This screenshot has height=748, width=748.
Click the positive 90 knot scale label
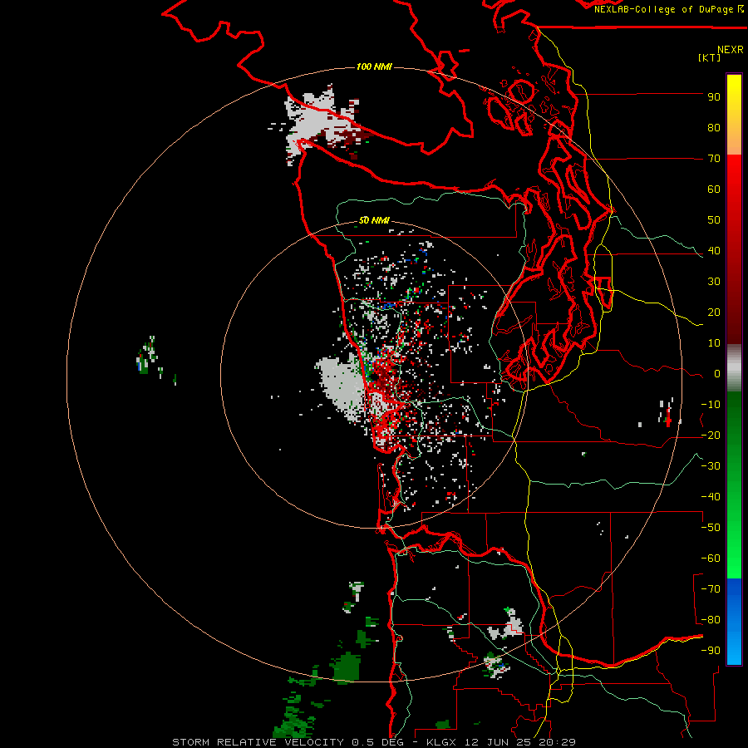[x=714, y=97]
